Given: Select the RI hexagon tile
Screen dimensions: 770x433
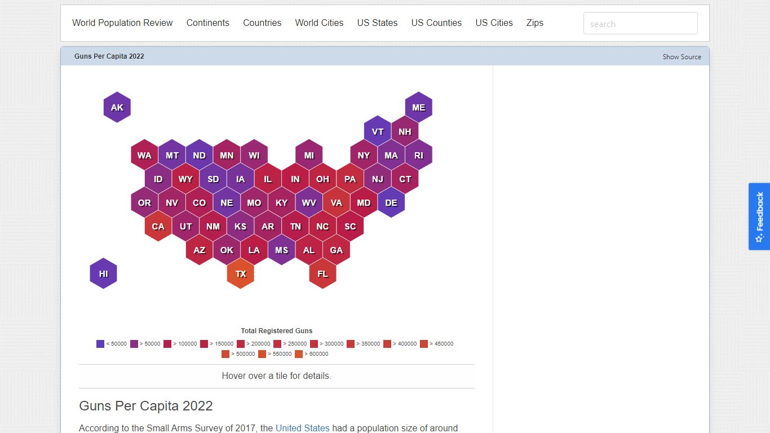Looking at the screenshot, I should coord(419,155).
